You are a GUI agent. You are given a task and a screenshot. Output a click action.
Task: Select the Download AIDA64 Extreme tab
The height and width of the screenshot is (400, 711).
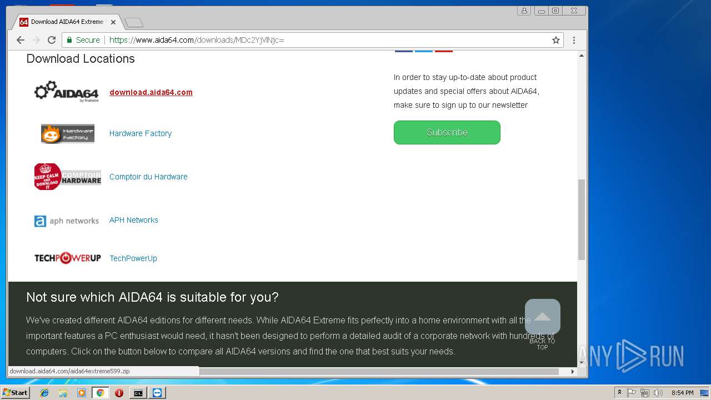point(67,22)
